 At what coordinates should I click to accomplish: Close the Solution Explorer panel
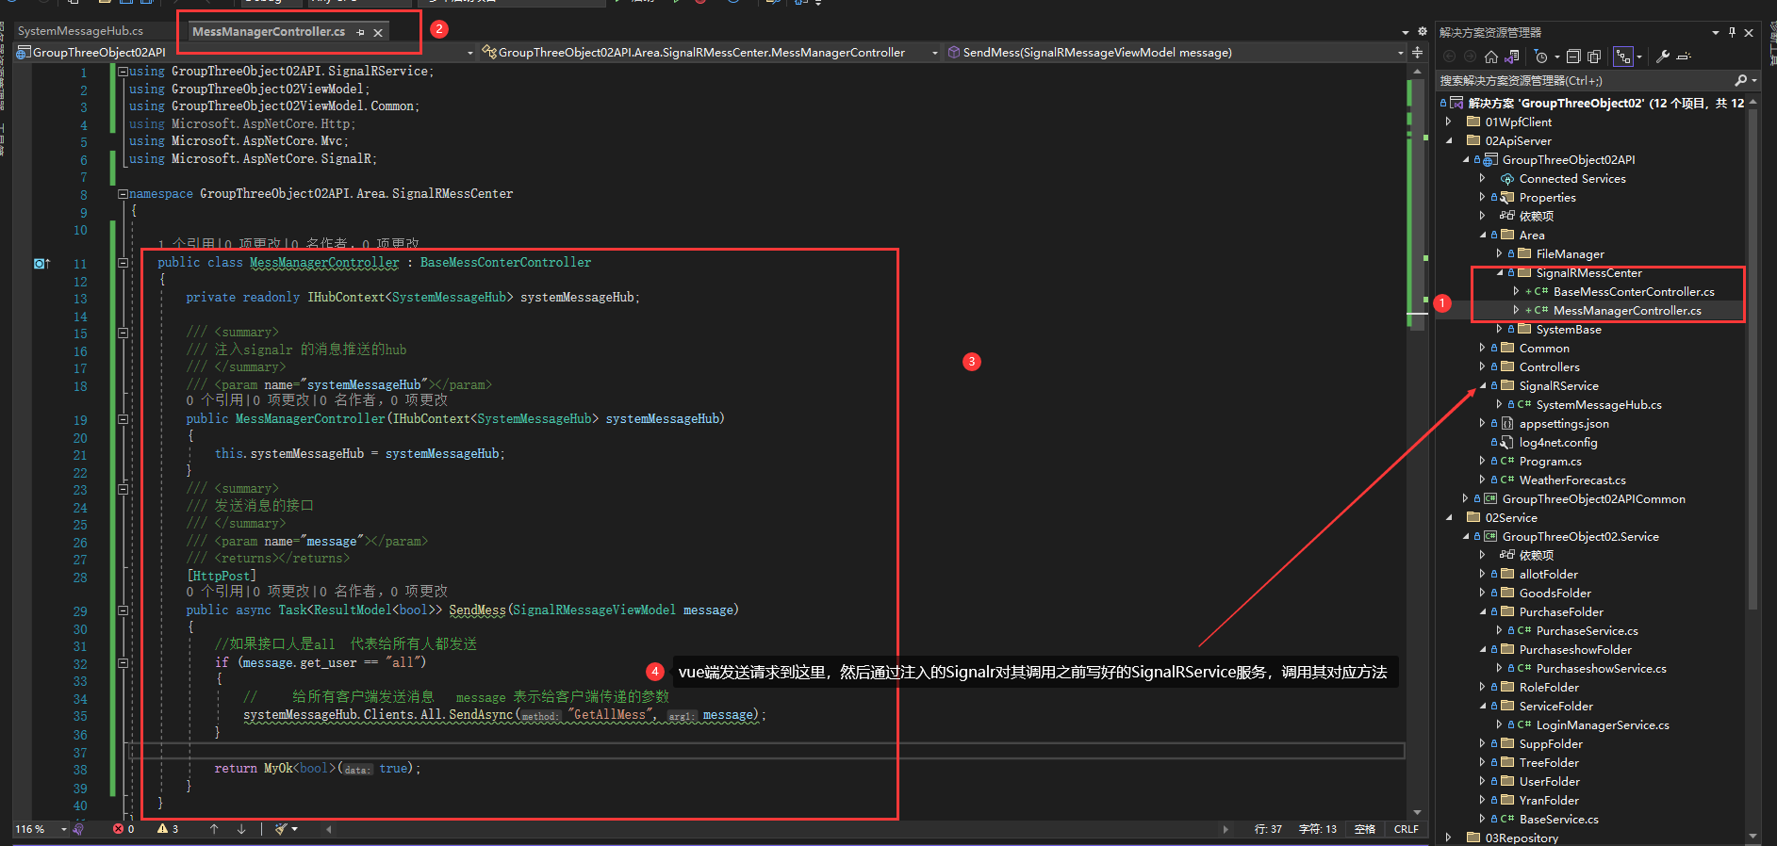click(1749, 32)
